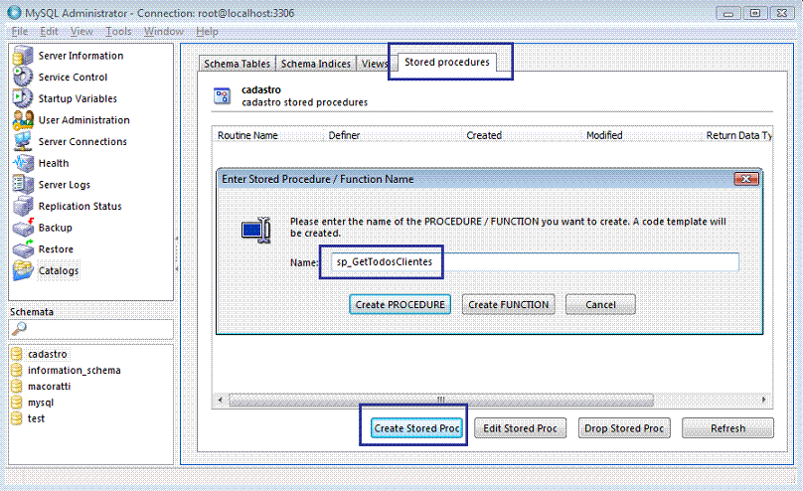Sort by the Routine Name column header
Screen dimensions: 803x491
coord(268,135)
